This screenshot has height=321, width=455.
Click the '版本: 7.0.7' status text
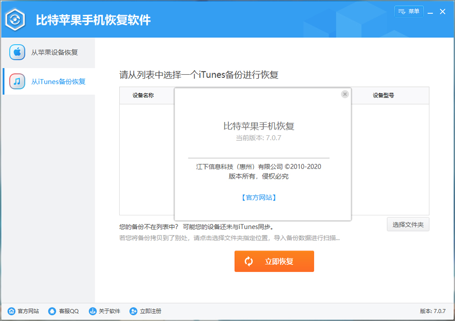[433, 311]
